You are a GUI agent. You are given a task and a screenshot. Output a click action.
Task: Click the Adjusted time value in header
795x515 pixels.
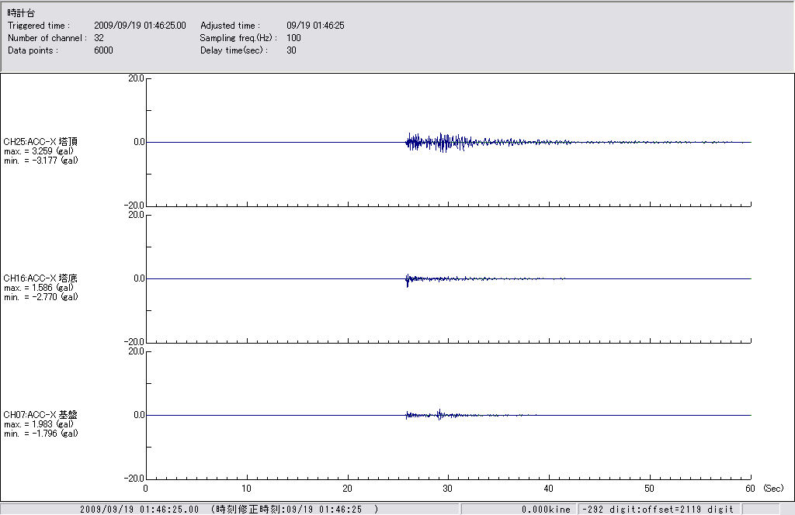pos(315,26)
